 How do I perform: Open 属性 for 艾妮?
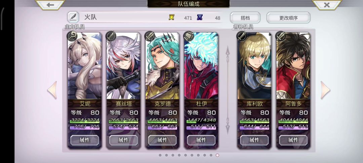84,140
